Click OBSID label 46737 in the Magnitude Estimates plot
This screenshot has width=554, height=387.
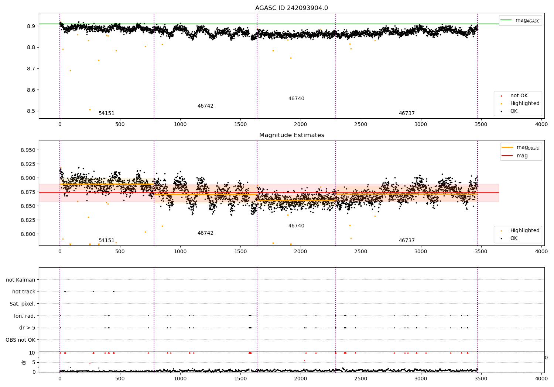pyautogui.click(x=407, y=241)
